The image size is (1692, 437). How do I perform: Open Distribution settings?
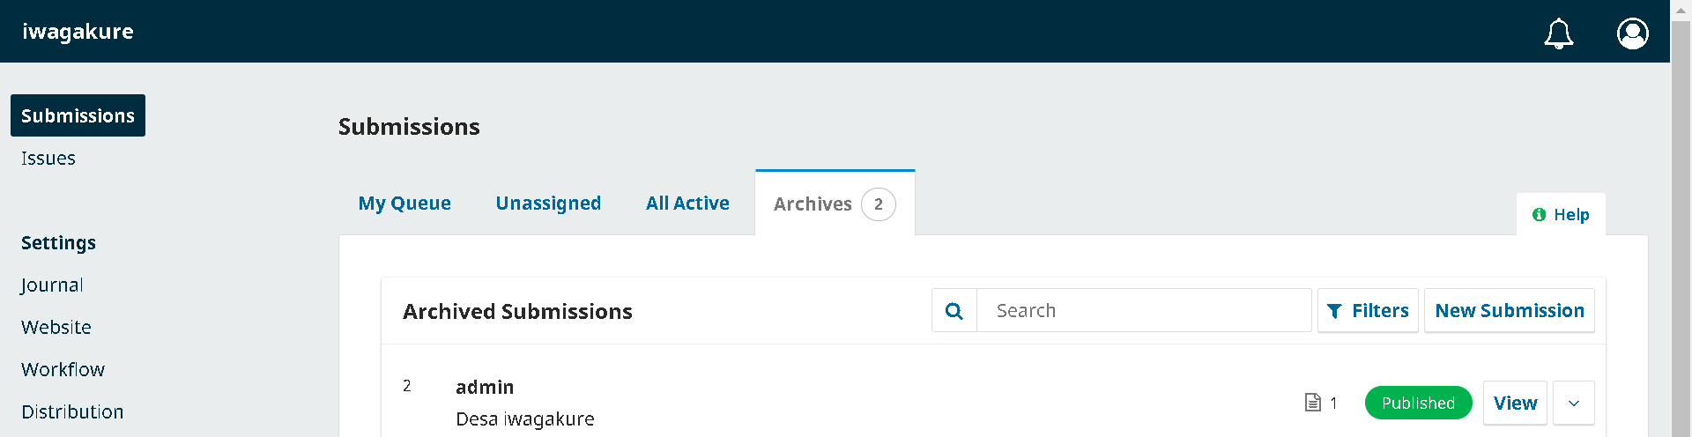(x=72, y=412)
